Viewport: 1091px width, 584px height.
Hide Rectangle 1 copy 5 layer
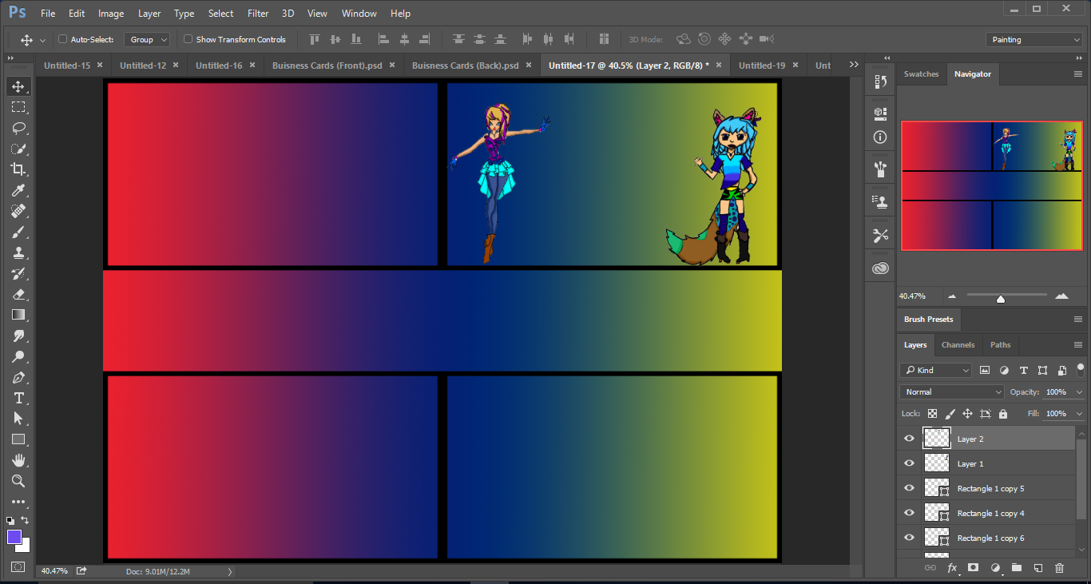[909, 488]
